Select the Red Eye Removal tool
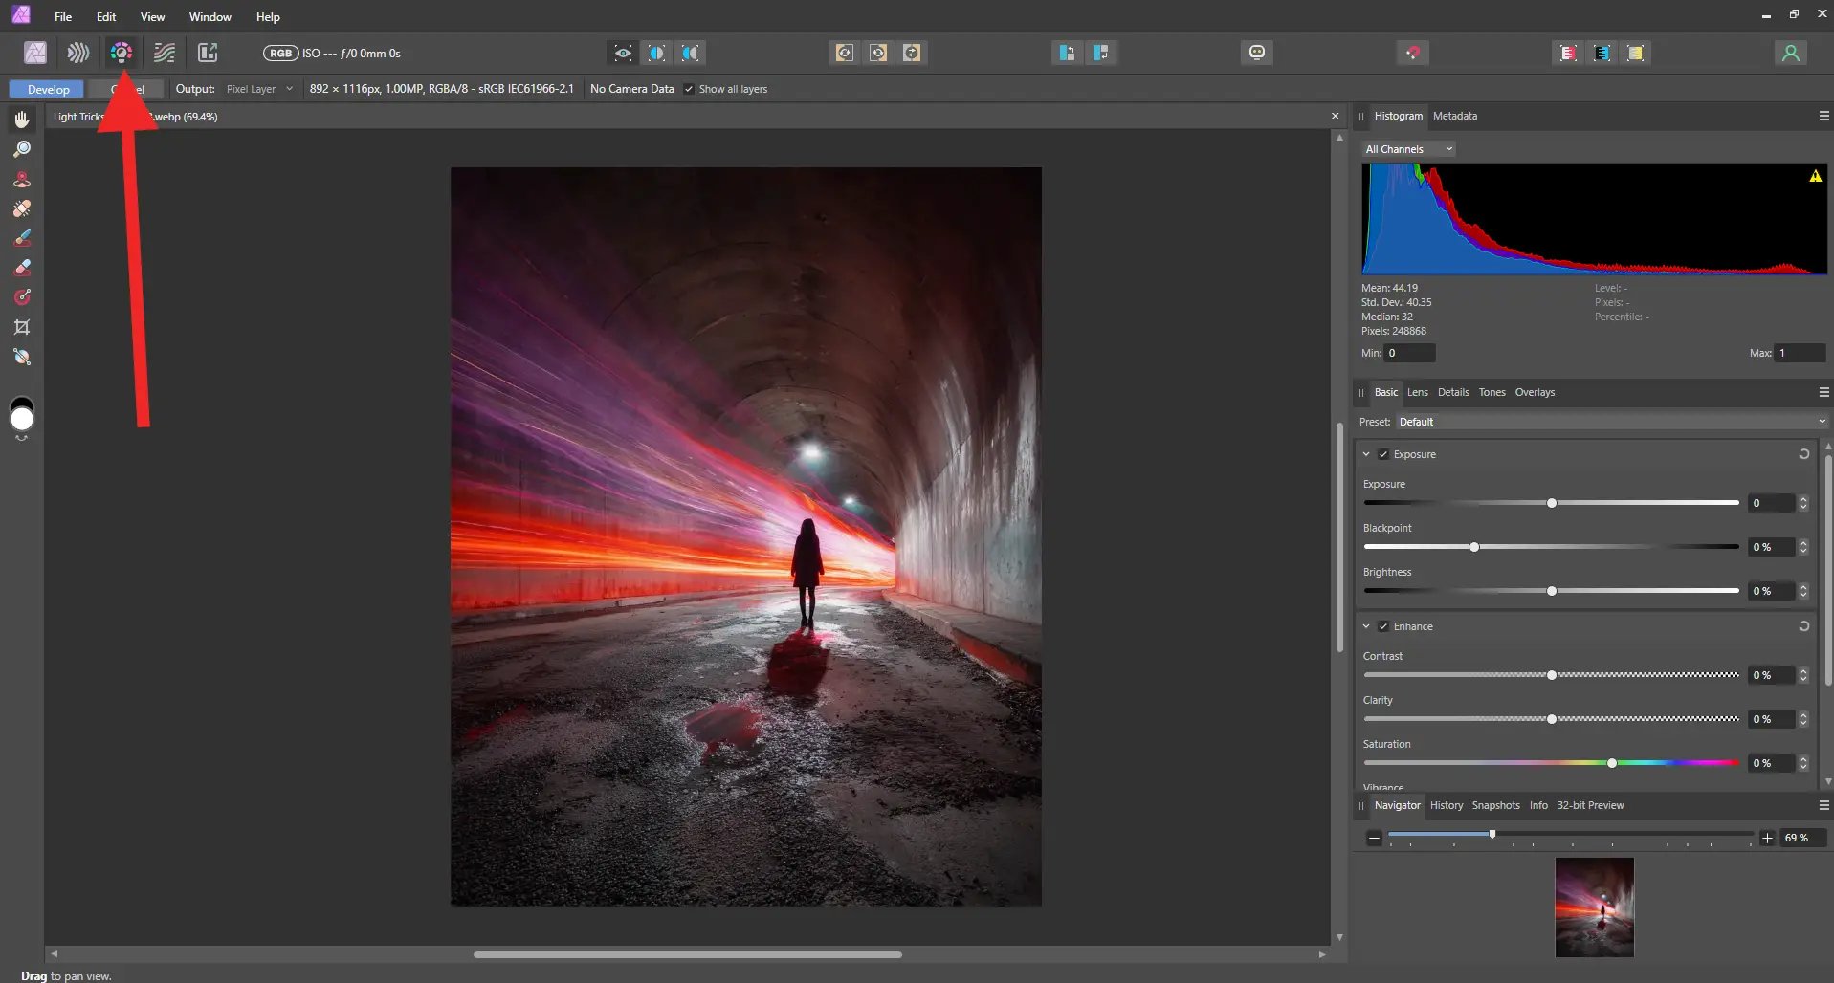Screen dimensions: 1834x983 coord(22,179)
